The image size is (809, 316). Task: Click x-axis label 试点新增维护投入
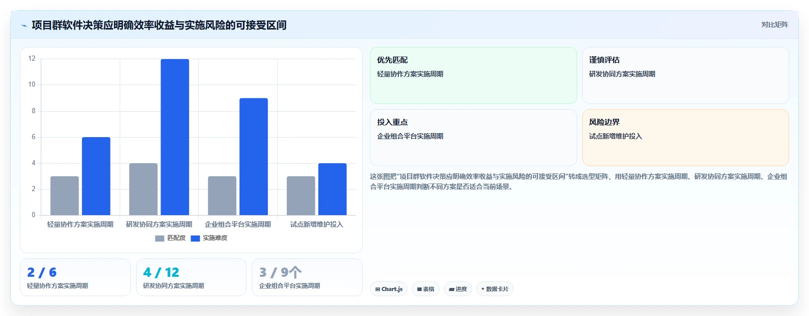pyautogui.click(x=317, y=224)
